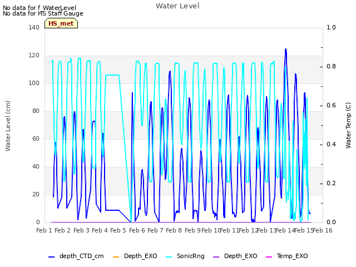Click the tallest depth_CTD_cm peak near Feb 14
356x267 pixels.
[286, 49]
